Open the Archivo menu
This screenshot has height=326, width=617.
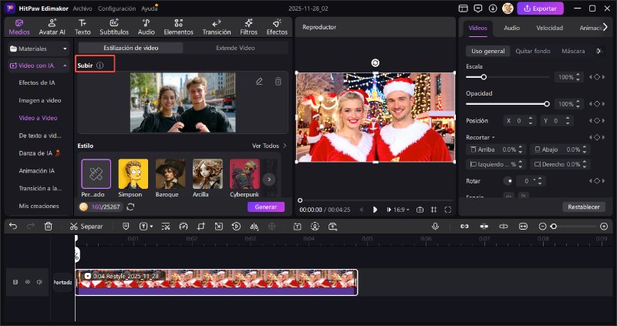pos(83,8)
